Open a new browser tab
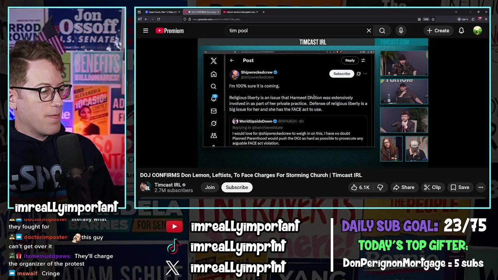 (263, 12)
